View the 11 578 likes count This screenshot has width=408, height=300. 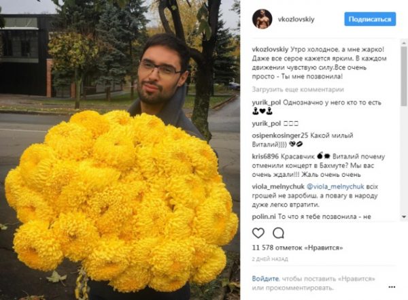click(x=297, y=248)
